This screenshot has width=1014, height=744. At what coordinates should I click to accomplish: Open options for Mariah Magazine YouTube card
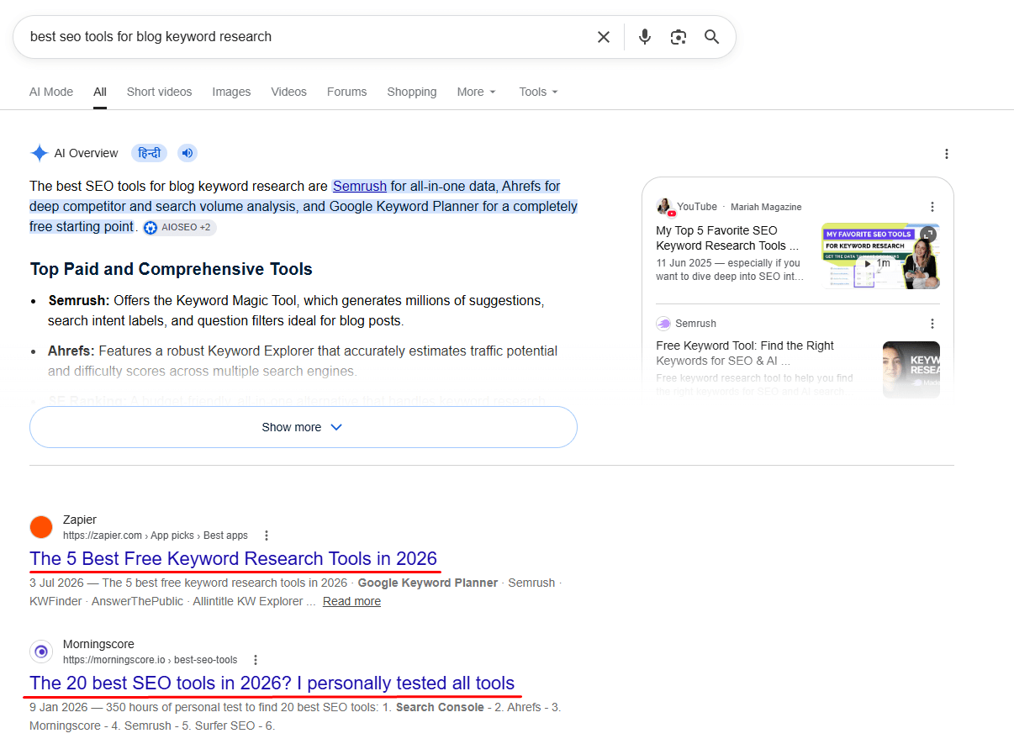[932, 207]
